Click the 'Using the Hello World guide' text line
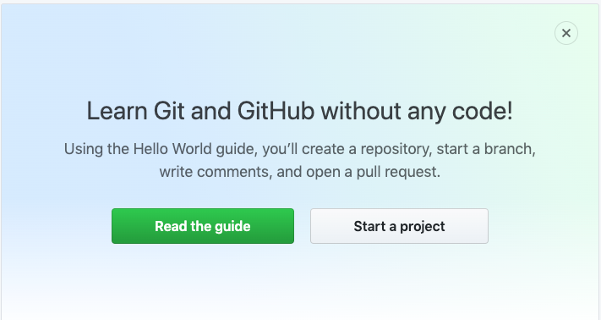Image resolution: width=601 pixels, height=320 pixels. point(300,149)
